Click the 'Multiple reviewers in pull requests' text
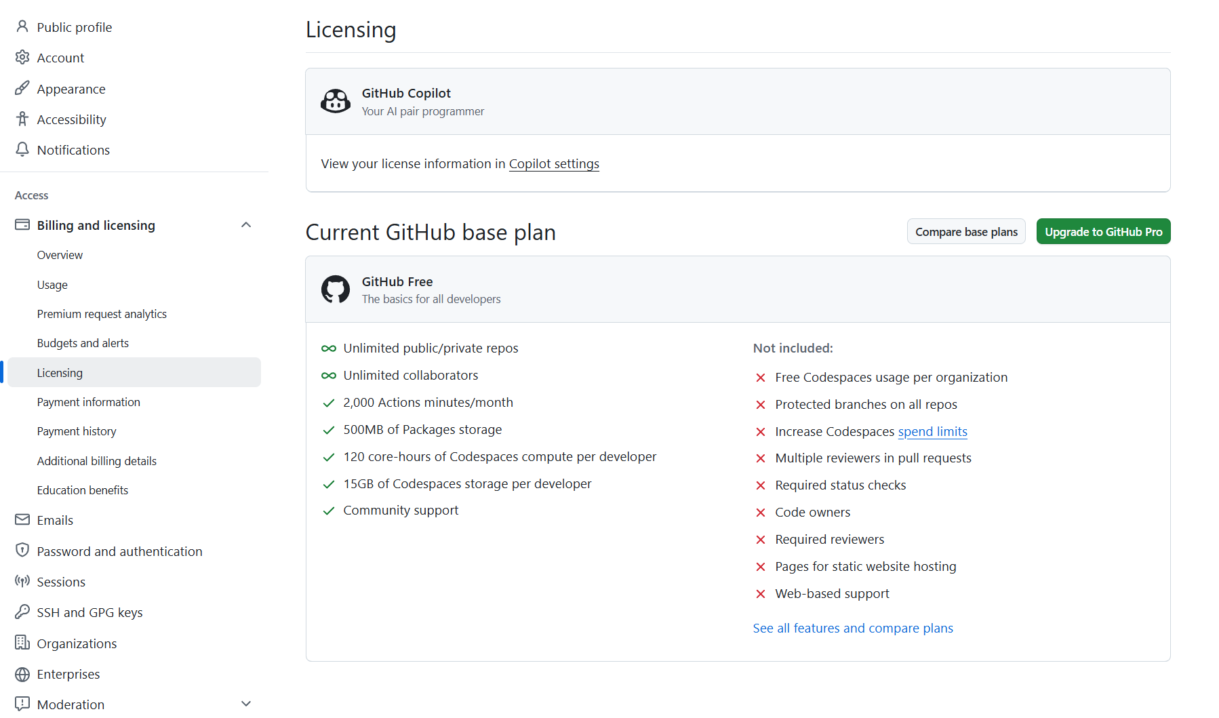The image size is (1219, 718). [x=873, y=458]
